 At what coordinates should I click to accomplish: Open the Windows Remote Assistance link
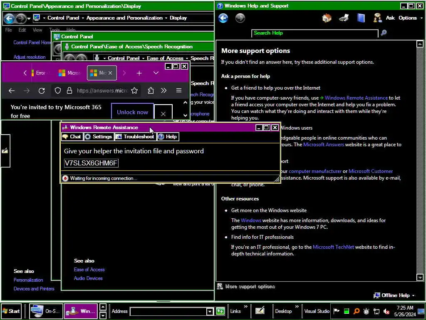click(356, 97)
